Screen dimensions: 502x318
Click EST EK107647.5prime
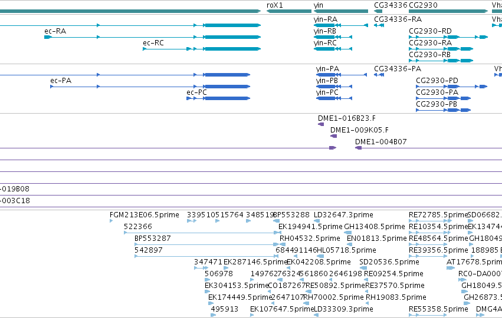pyautogui.click(x=252, y=315)
